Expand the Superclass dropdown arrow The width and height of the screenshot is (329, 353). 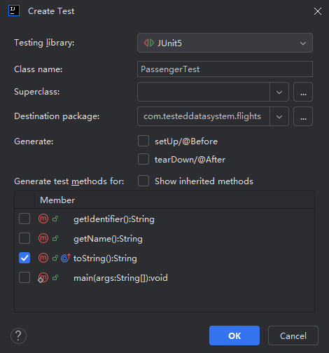pos(279,92)
